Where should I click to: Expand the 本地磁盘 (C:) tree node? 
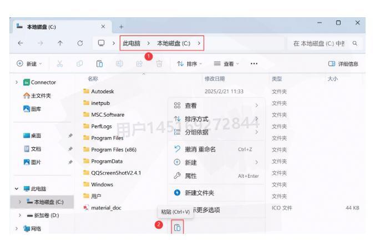[20, 202]
